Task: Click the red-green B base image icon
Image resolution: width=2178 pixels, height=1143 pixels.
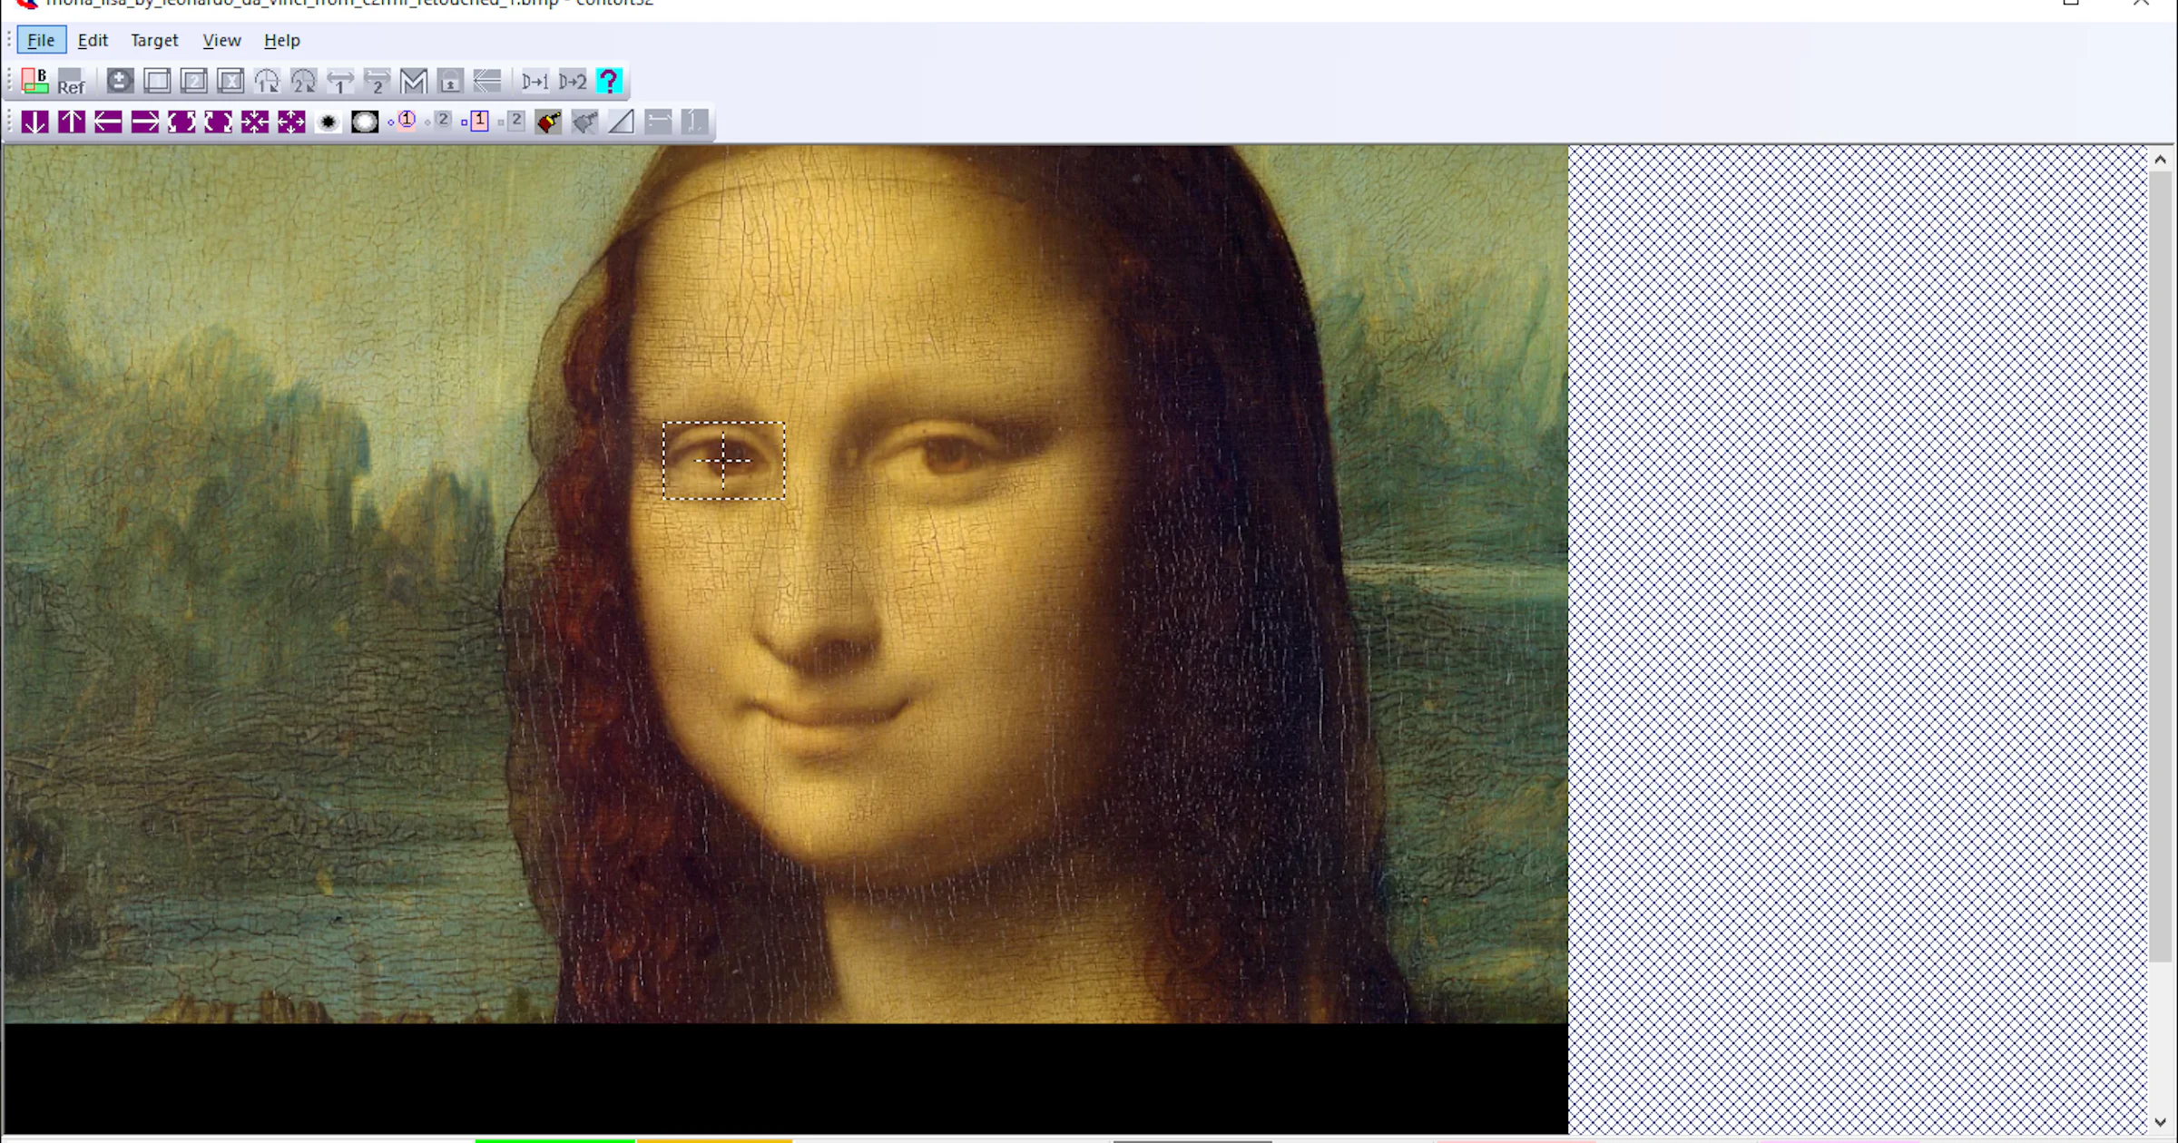Action: [34, 81]
